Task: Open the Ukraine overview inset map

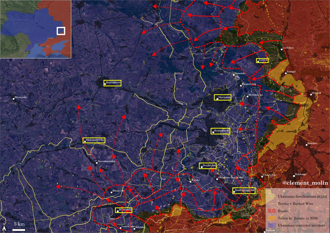Action: 36,29
